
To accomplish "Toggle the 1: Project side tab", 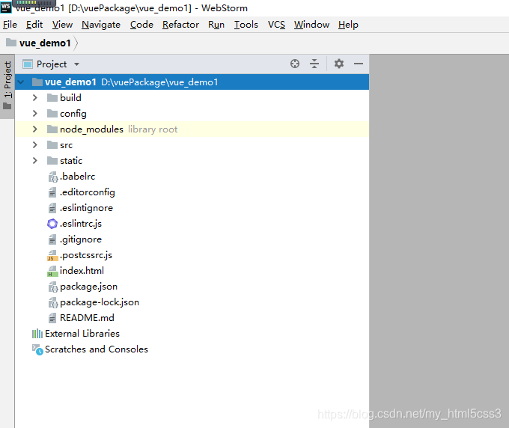I will pos(7,86).
